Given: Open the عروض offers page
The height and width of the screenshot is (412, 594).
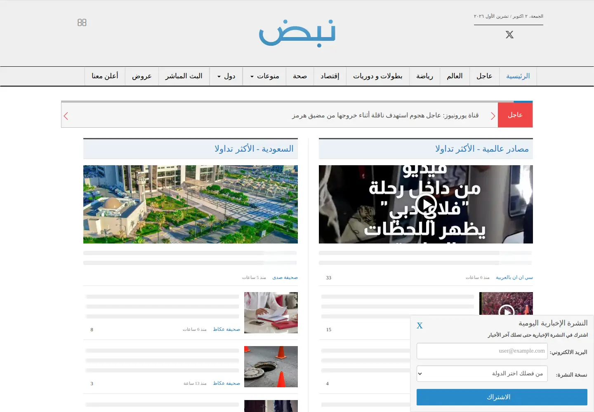Looking at the screenshot, I should 142,76.
